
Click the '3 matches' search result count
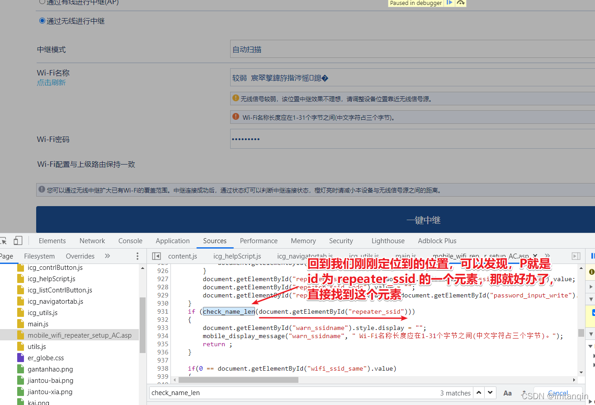(x=455, y=393)
